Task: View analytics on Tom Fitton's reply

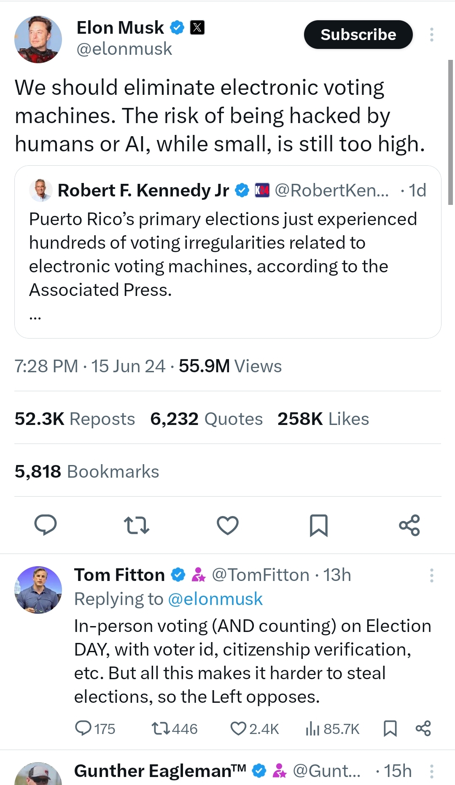Action: tap(312, 728)
